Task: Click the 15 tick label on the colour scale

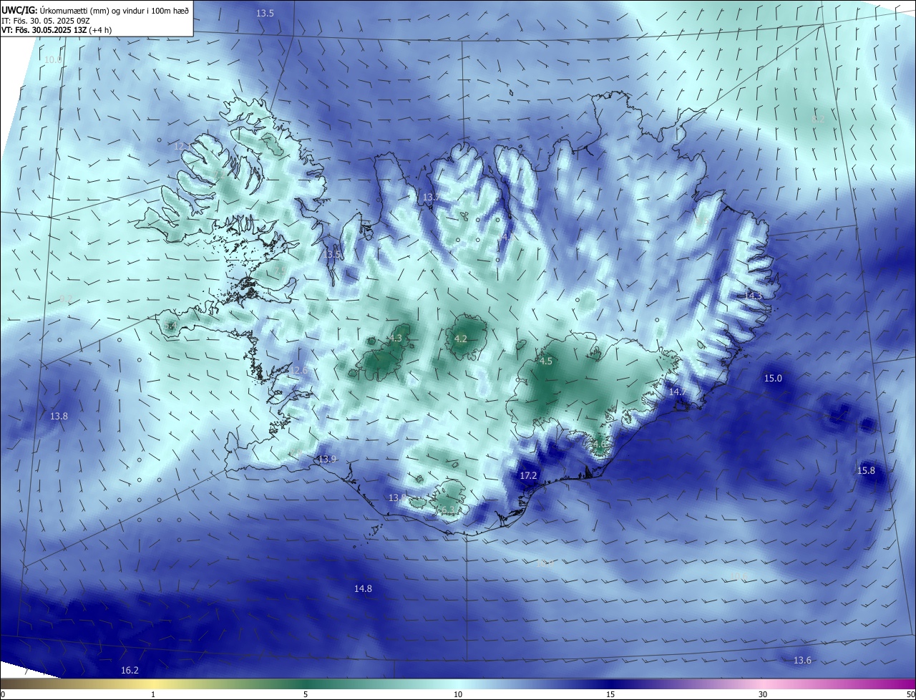Action: coord(610,694)
